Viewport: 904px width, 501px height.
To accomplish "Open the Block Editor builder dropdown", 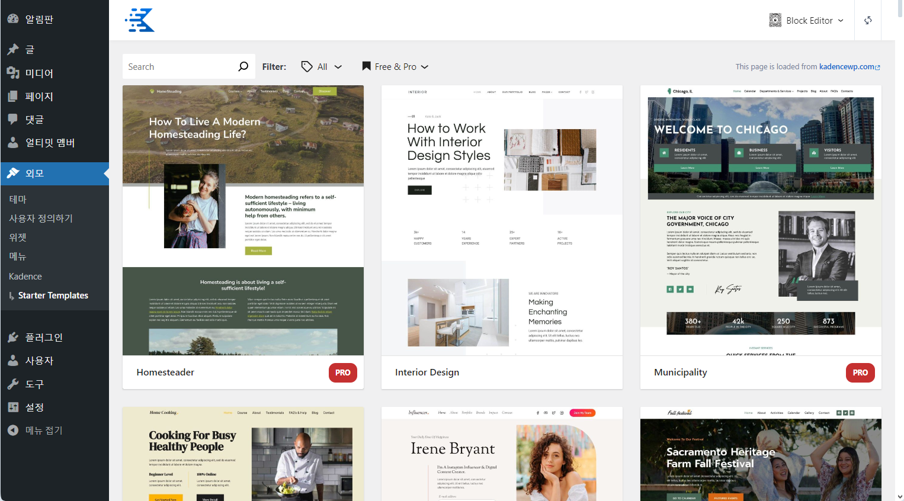I will pos(806,20).
